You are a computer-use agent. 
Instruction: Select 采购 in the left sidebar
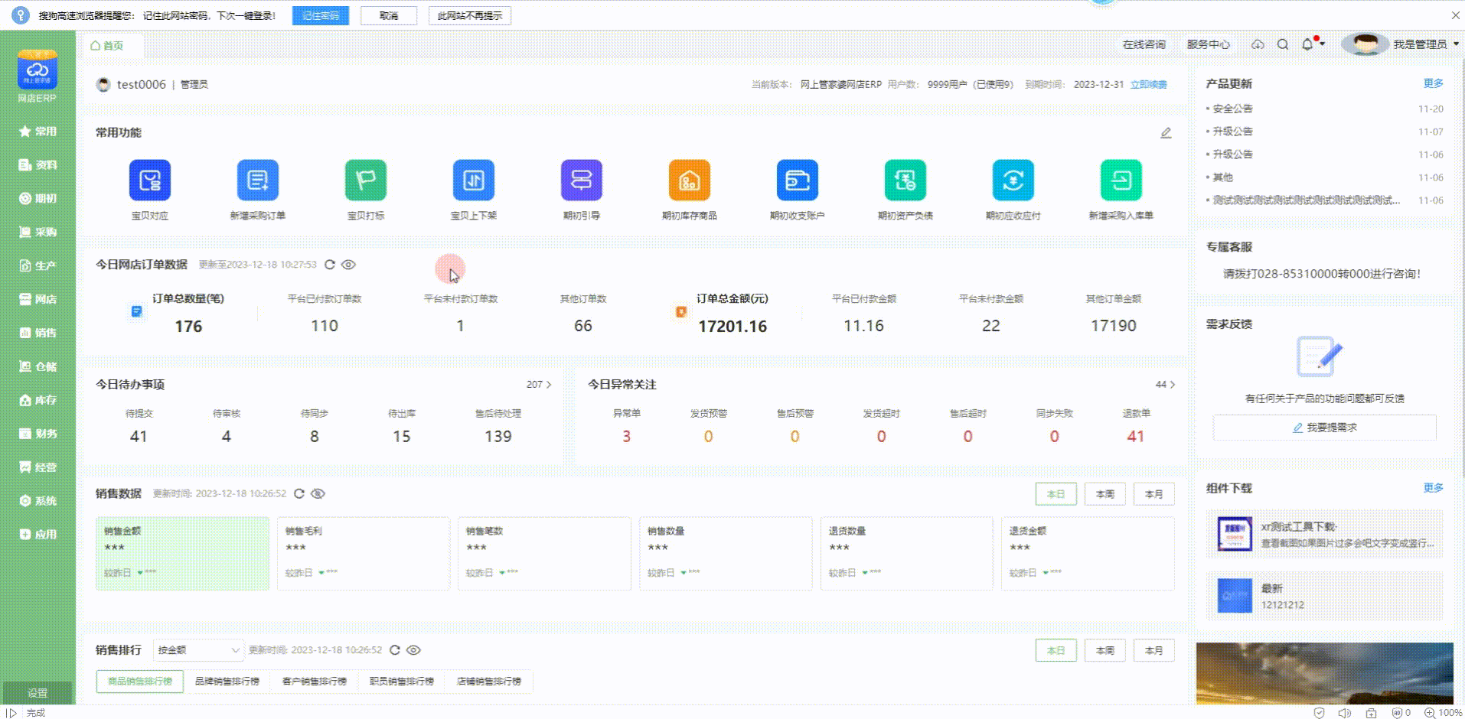click(x=38, y=232)
